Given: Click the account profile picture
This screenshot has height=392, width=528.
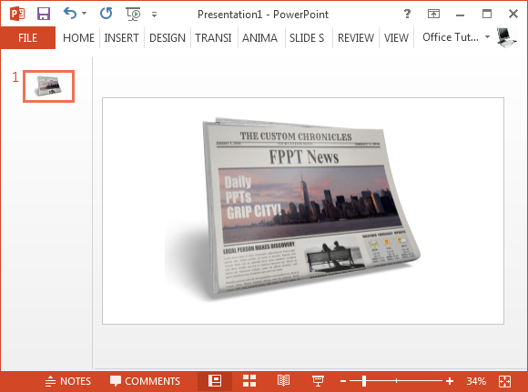Looking at the screenshot, I should pyautogui.click(x=506, y=37).
